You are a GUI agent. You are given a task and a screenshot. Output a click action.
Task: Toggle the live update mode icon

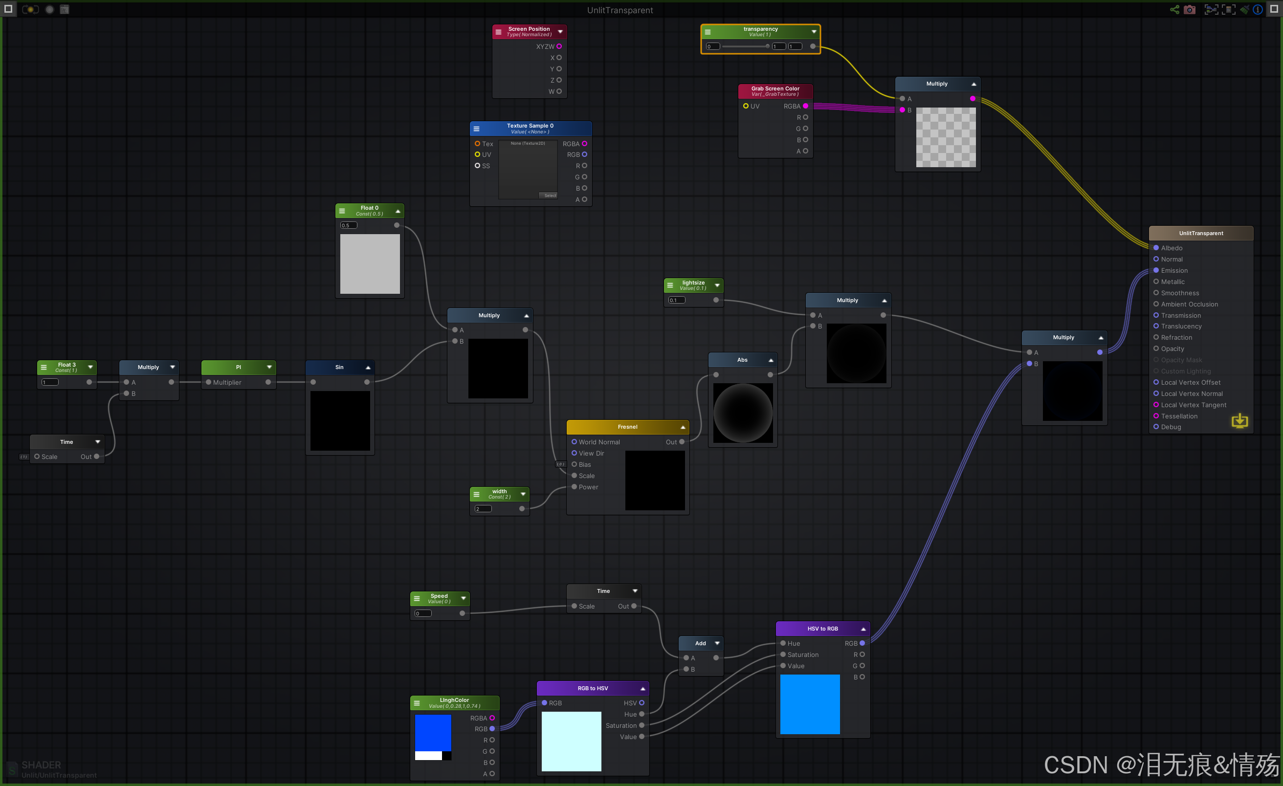point(31,9)
